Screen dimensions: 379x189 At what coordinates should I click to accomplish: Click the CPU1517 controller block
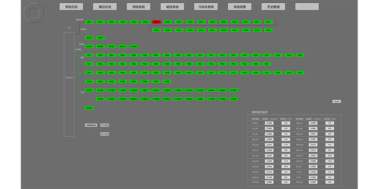69,84
